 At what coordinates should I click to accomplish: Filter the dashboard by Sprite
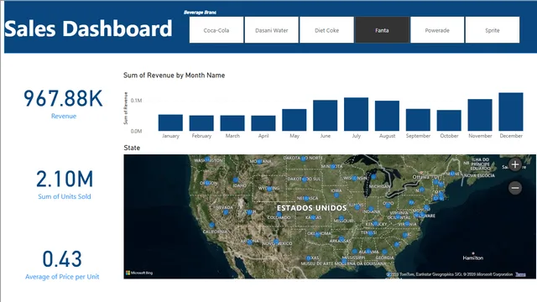493,30
